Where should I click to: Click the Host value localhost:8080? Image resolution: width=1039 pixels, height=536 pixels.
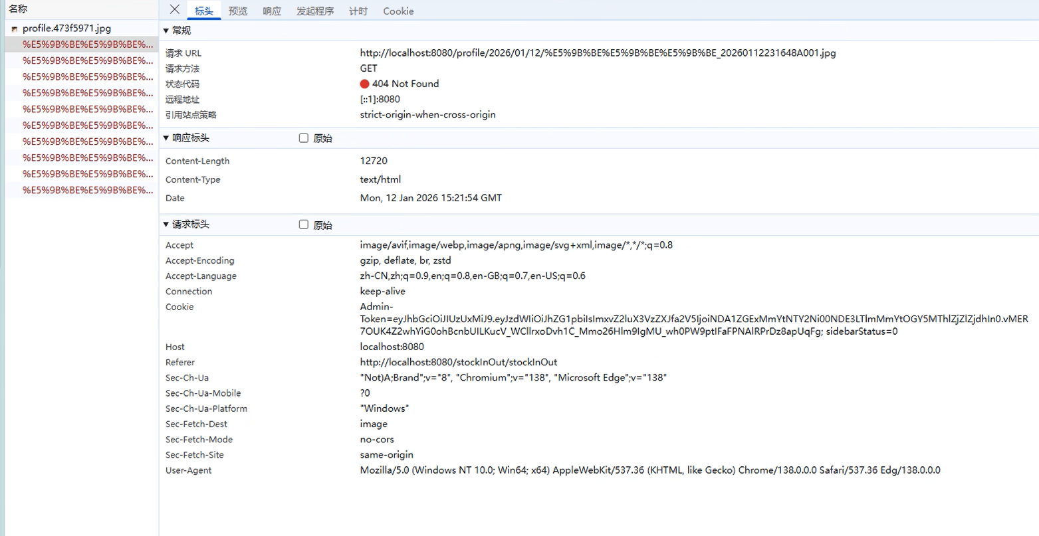click(392, 347)
